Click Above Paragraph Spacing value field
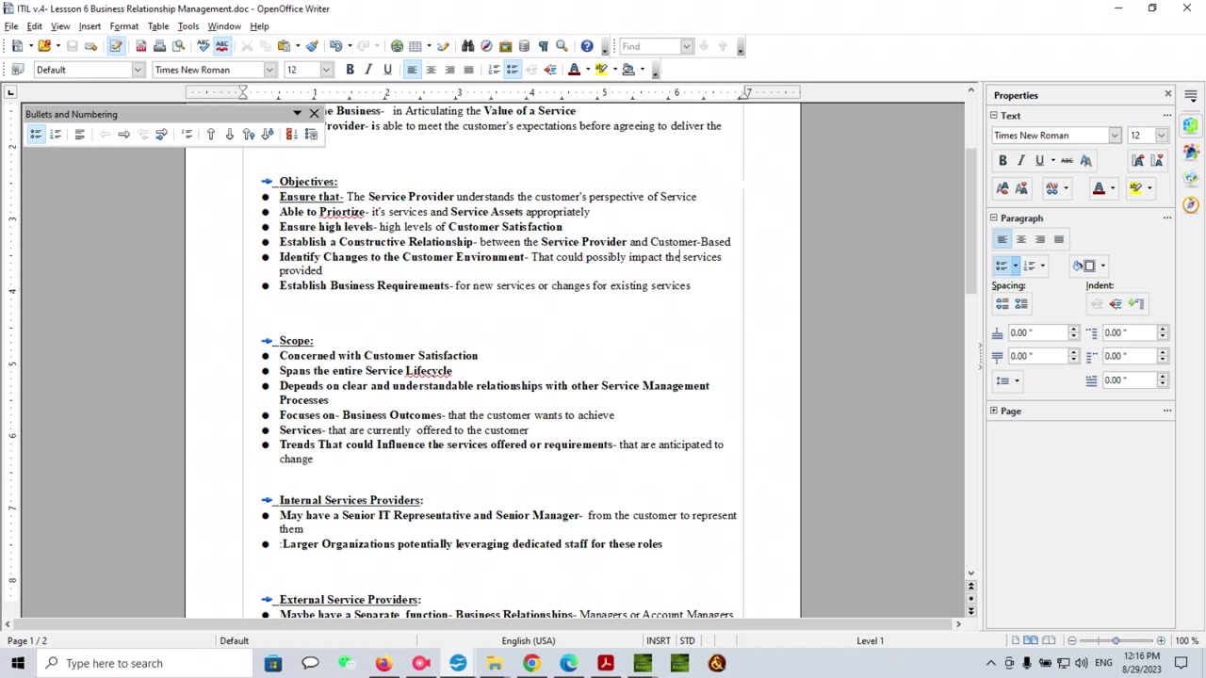This screenshot has height=678, width=1206. [1037, 332]
